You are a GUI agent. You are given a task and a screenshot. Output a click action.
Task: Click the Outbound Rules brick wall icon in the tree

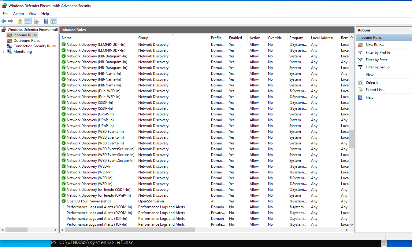(x=10, y=41)
